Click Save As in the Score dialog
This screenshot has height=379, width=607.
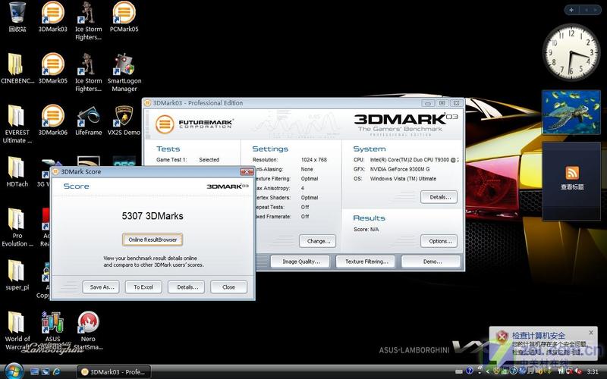pyautogui.click(x=101, y=287)
